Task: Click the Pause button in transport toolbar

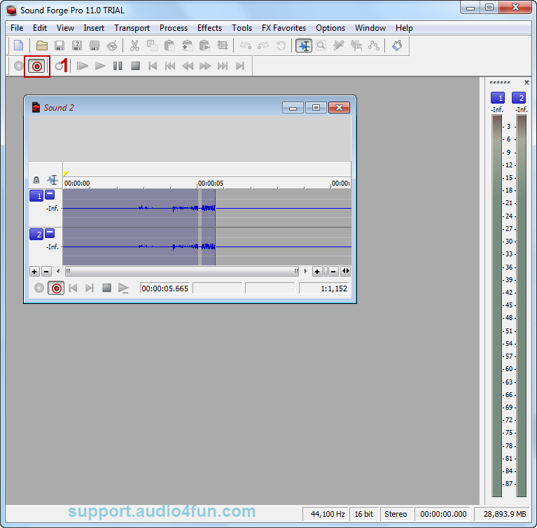Action: click(118, 66)
